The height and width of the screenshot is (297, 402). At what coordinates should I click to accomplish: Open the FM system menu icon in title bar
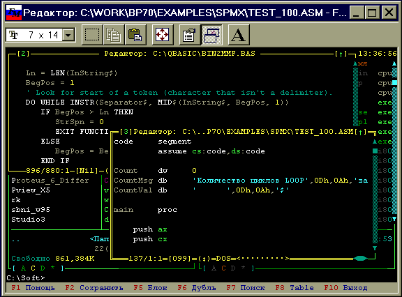coord(13,13)
